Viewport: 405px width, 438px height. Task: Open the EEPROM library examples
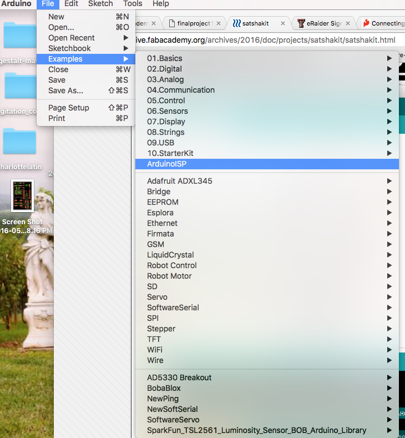coord(267,202)
